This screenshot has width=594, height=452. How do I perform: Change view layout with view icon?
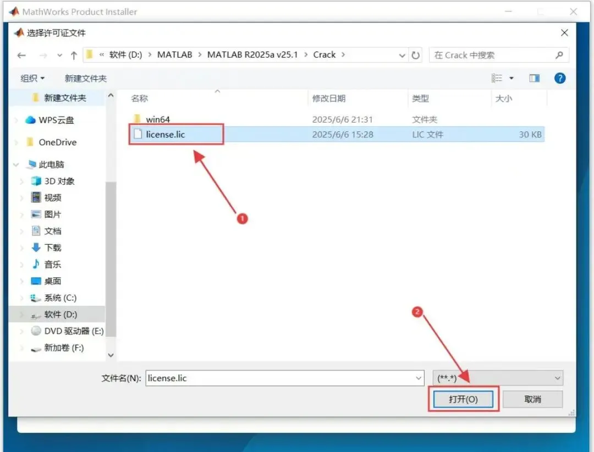(x=497, y=78)
